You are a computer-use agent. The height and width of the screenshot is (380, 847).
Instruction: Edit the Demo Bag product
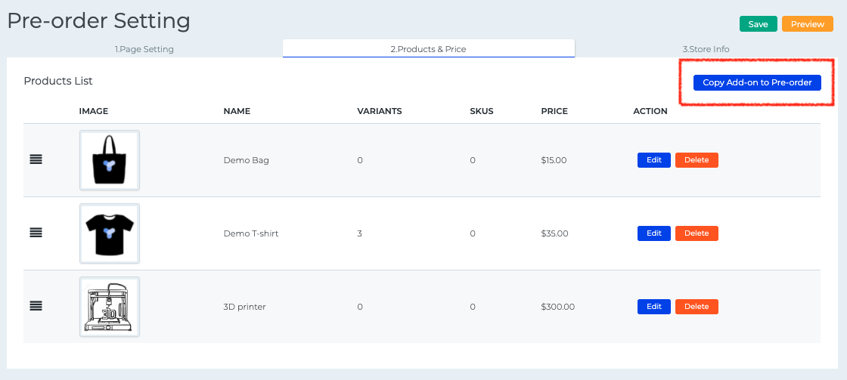[654, 160]
